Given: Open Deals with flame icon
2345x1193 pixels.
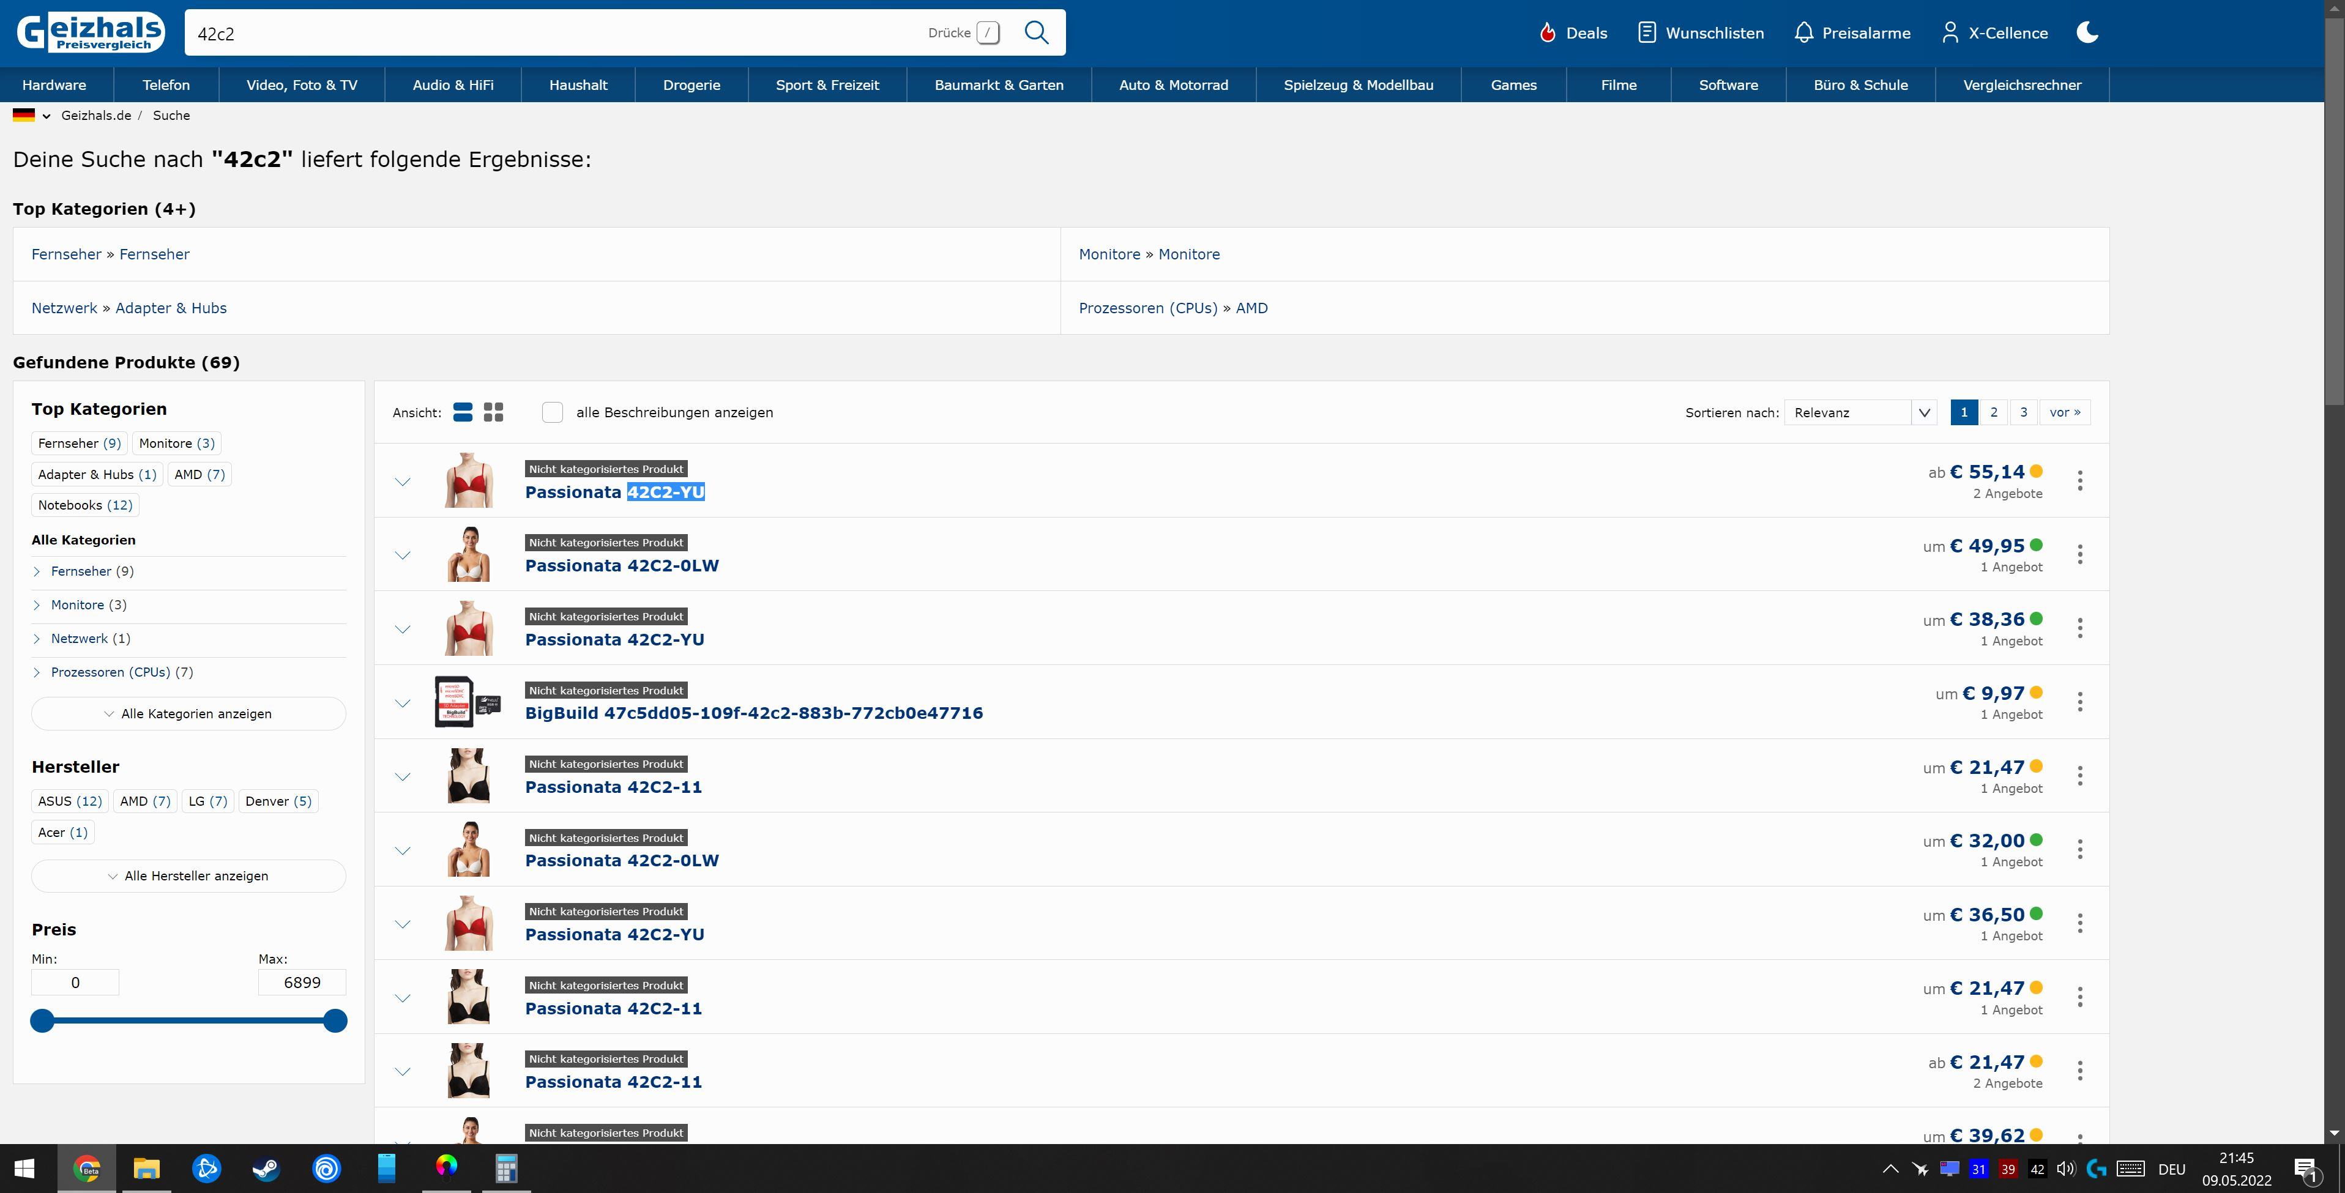Looking at the screenshot, I should click(1573, 33).
